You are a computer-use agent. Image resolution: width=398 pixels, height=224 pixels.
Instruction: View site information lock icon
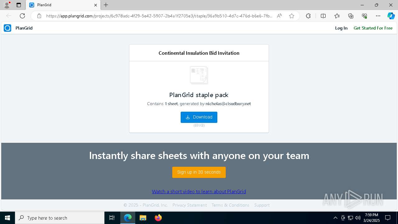[39, 16]
